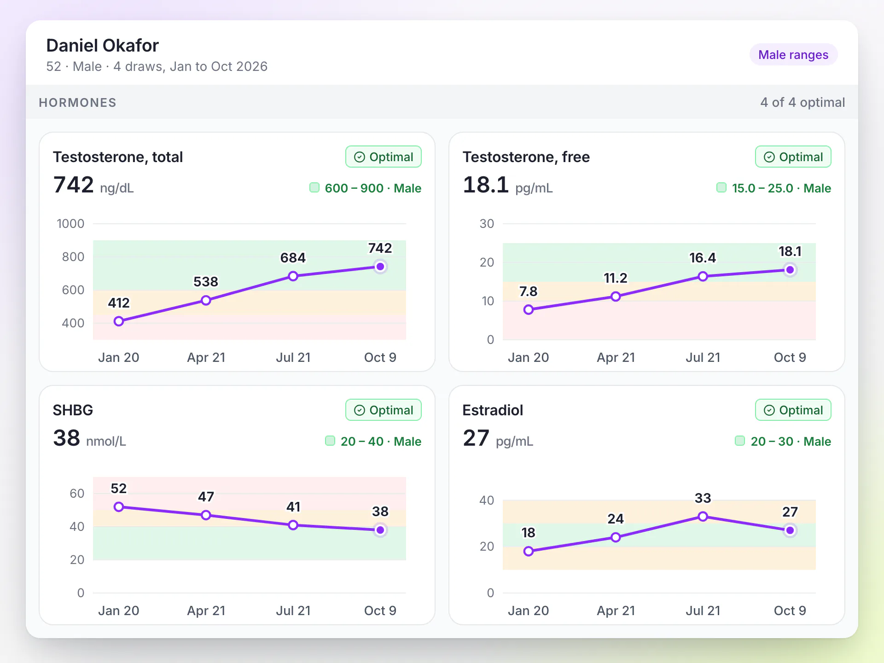Viewport: 884px width, 663px height.
Task: Select the 52 data point on SHBG chart
Action: (119, 507)
